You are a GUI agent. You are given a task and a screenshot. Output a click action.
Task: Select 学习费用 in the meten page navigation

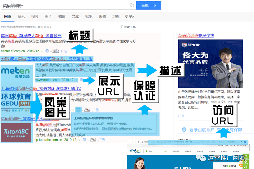click(212, 151)
